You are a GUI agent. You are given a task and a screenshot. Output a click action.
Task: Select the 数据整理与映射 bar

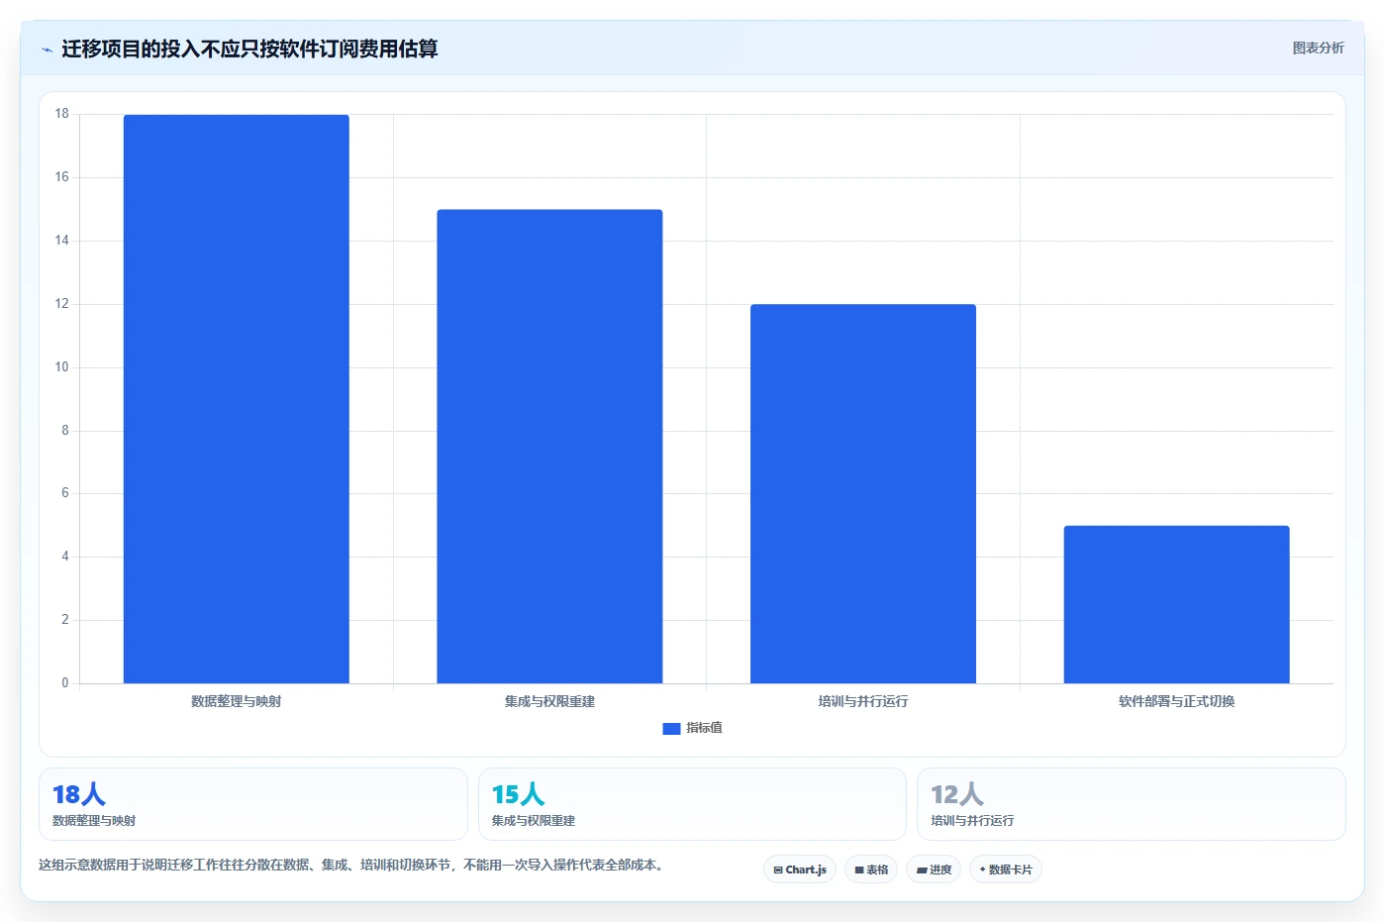(236, 399)
